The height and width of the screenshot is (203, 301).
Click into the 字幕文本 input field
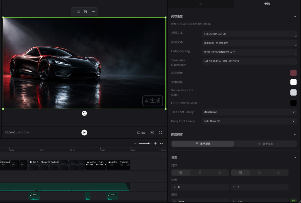point(249,43)
